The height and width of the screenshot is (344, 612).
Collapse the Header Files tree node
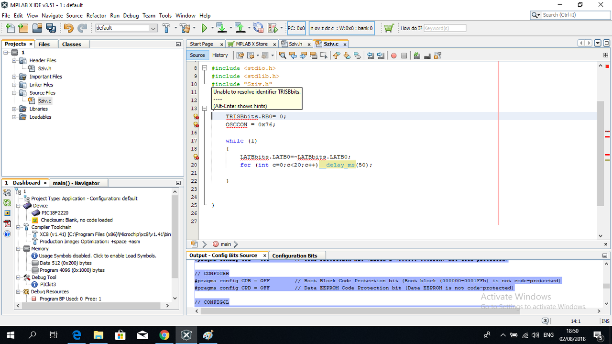point(14,61)
